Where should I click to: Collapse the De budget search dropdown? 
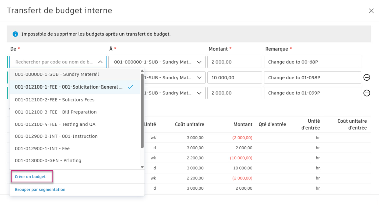[100, 62]
